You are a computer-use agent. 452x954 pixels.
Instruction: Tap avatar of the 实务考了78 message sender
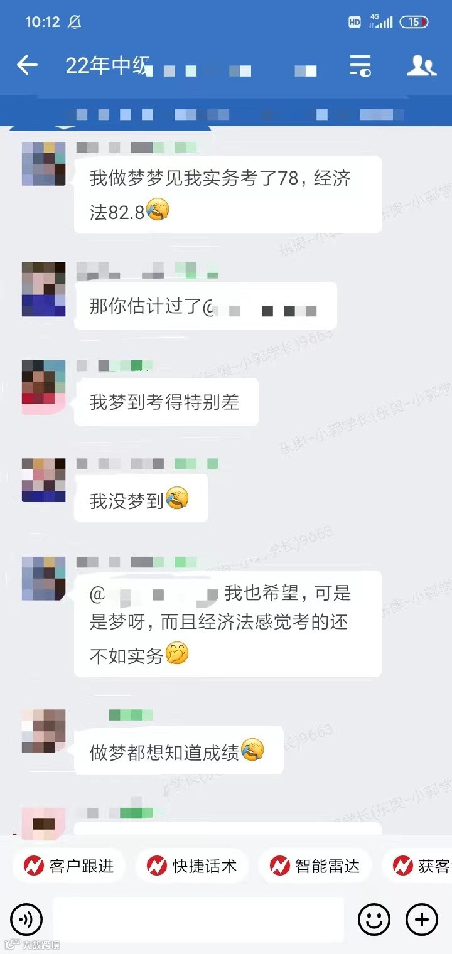click(x=43, y=164)
